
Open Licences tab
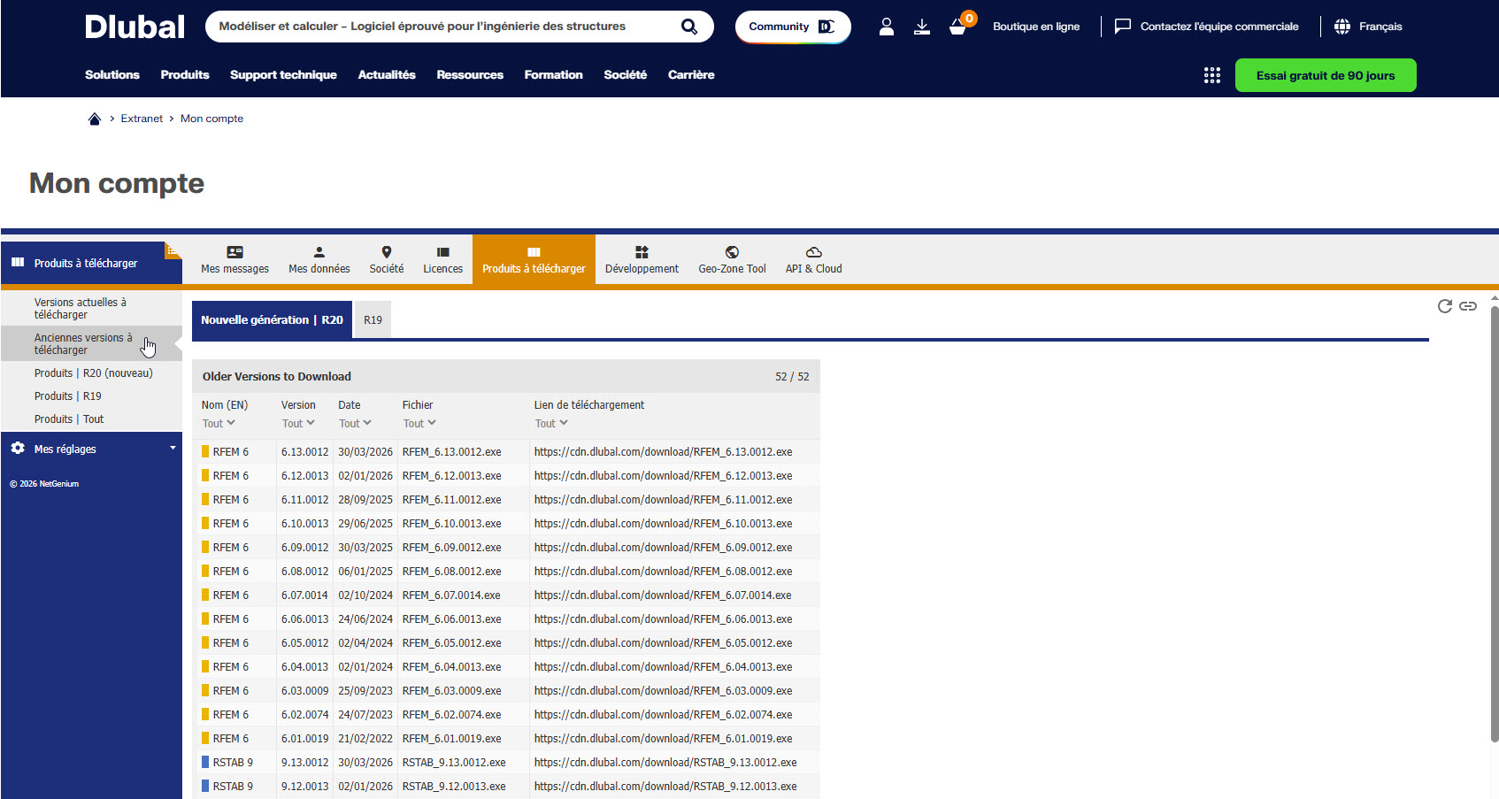click(x=443, y=260)
